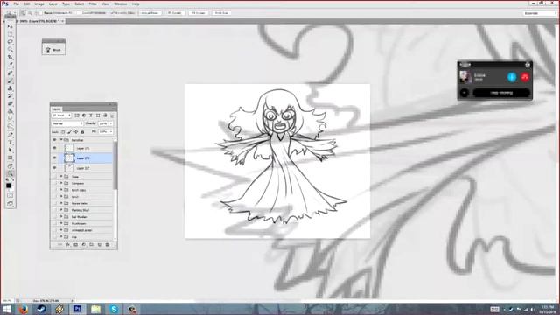Open the Layer menu
Screen dimensions: 560x315
(x=52, y=3)
